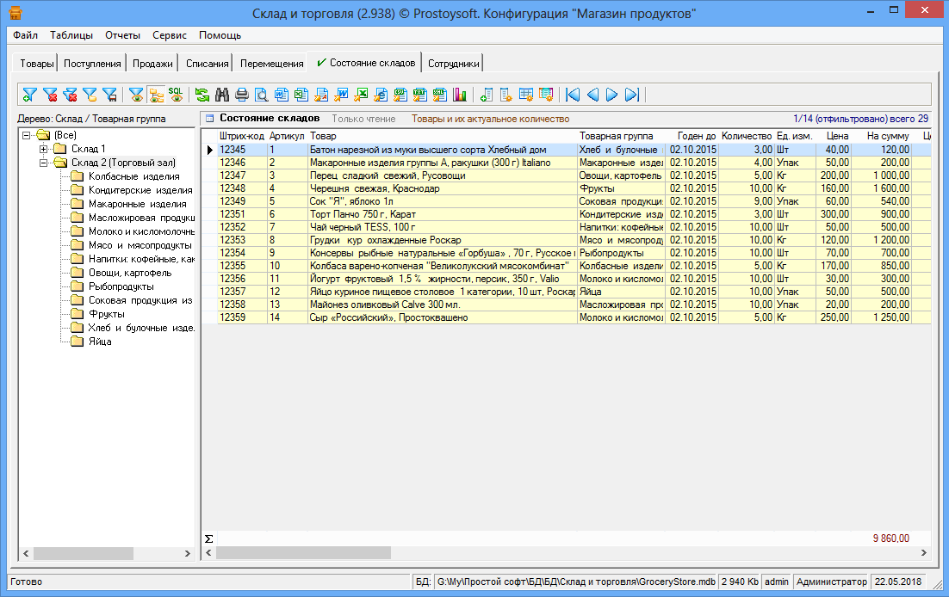Open the Отчеты menu
Screen dimensions: 949x597
pos(122,35)
